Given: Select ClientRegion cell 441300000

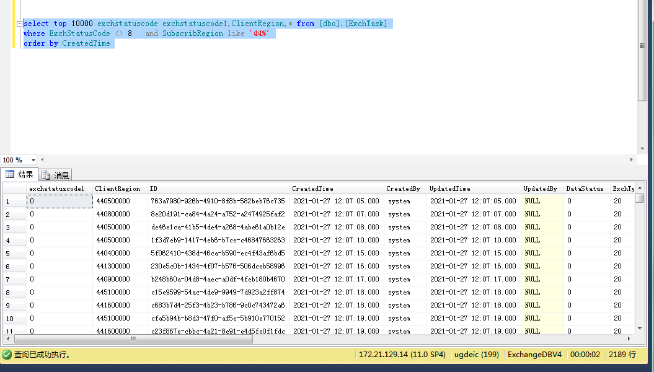Looking at the screenshot, I should tap(120, 266).
